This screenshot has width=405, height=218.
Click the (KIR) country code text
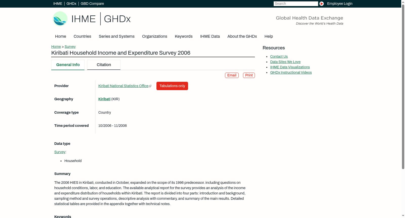115,99
